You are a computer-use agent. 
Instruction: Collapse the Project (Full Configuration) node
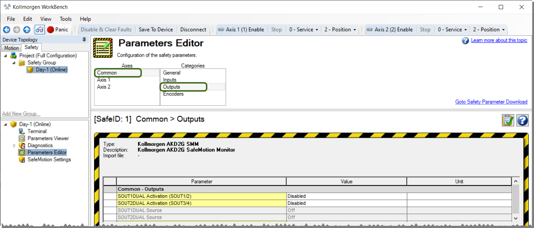point(6,56)
